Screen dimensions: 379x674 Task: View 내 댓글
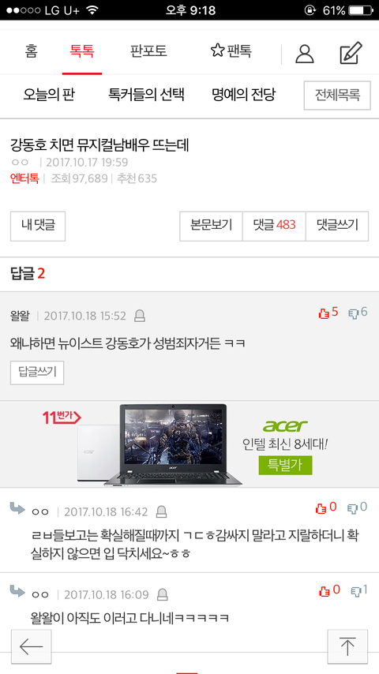pyautogui.click(x=38, y=226)
